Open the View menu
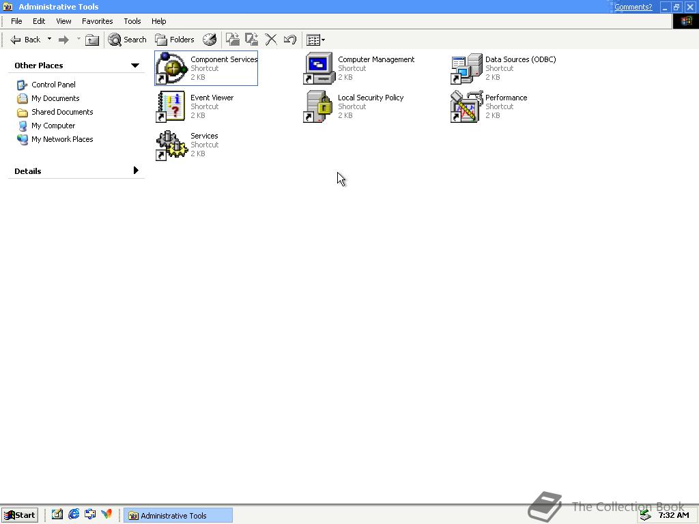The image size is (699, 524). 63,21
